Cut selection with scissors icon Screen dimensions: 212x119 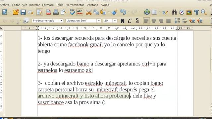point(88,12)
